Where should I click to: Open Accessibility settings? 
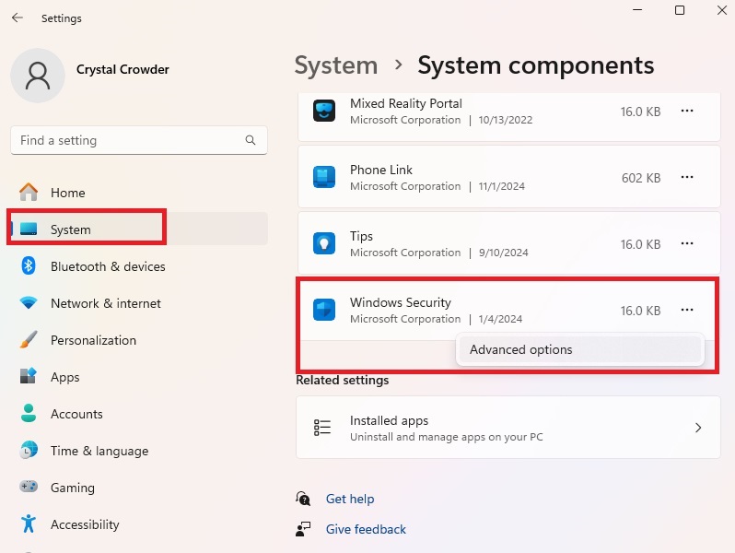[x=139, y=524]
